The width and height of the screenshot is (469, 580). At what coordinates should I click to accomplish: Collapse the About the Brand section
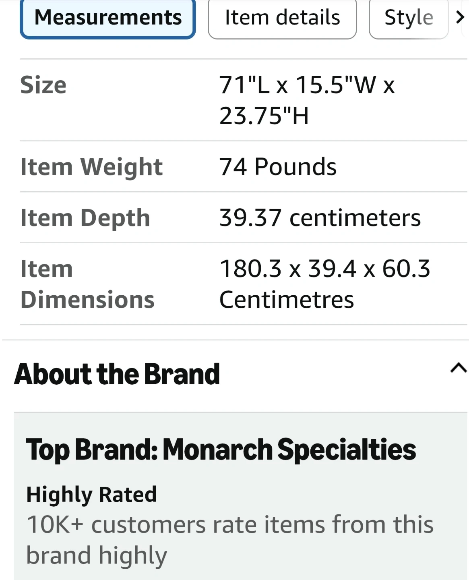pos(458,368)
